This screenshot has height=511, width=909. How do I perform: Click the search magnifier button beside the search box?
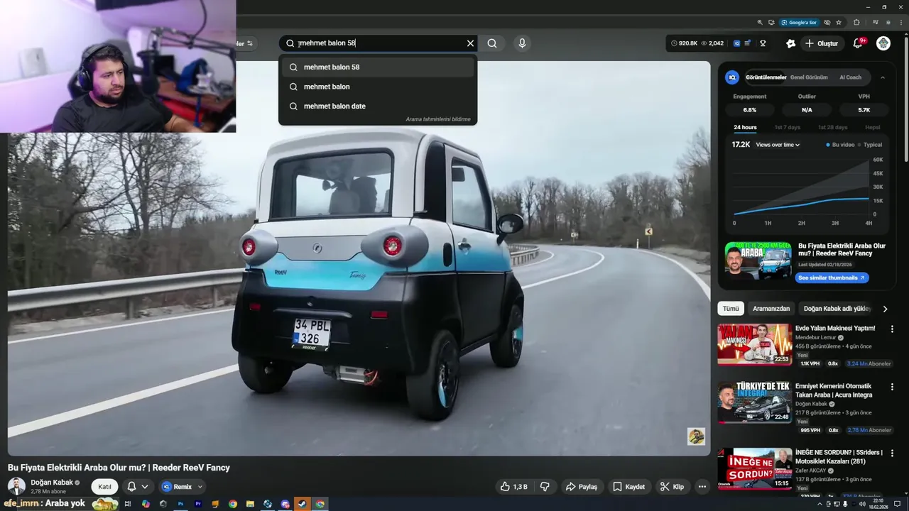coord(492,43)
